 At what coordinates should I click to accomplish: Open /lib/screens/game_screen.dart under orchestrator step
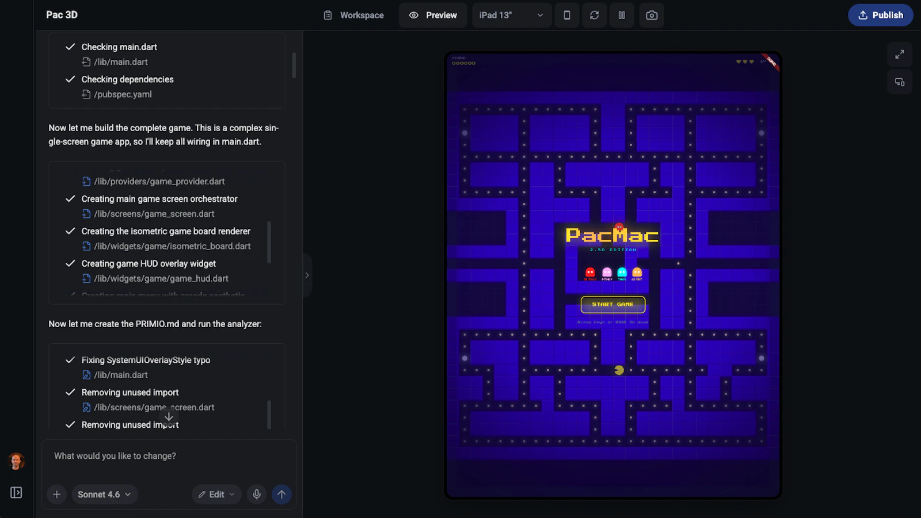pyautogui.click(x=154, y=213)
